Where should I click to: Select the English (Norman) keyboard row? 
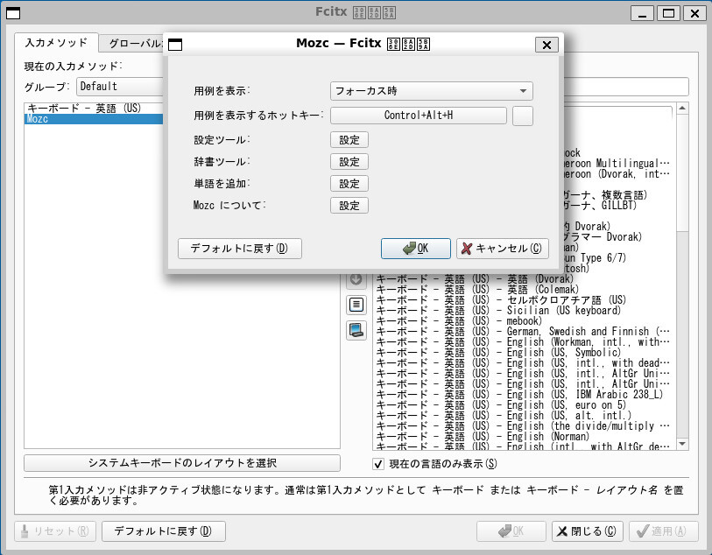click(x=523, y=436)
